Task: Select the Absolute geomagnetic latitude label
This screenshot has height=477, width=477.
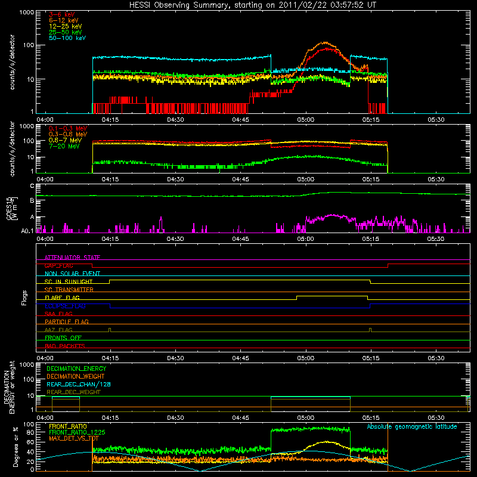Action: [412, 427]
